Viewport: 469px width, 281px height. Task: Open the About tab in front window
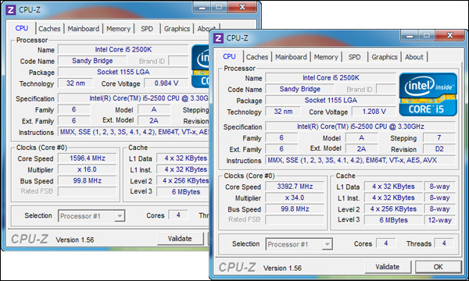pos(414,57)
